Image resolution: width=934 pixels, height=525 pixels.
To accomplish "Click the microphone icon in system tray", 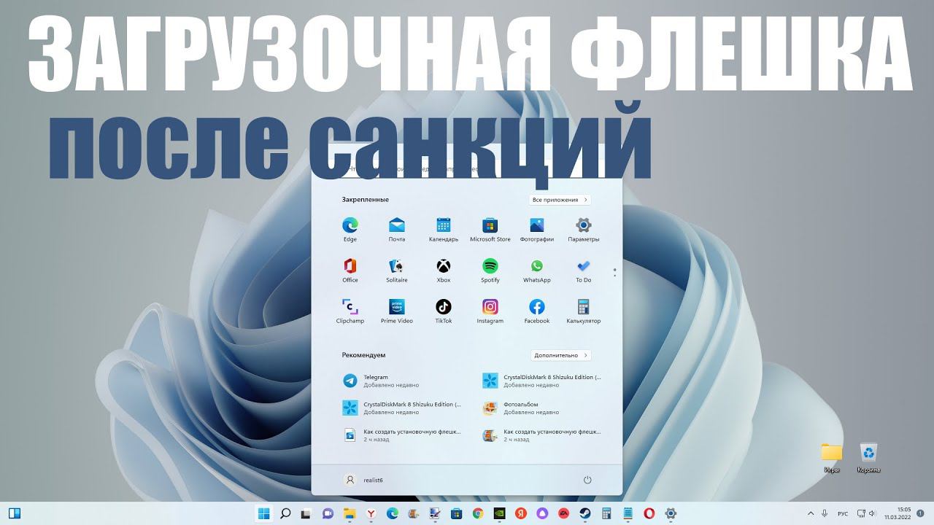I will point(825,513).
